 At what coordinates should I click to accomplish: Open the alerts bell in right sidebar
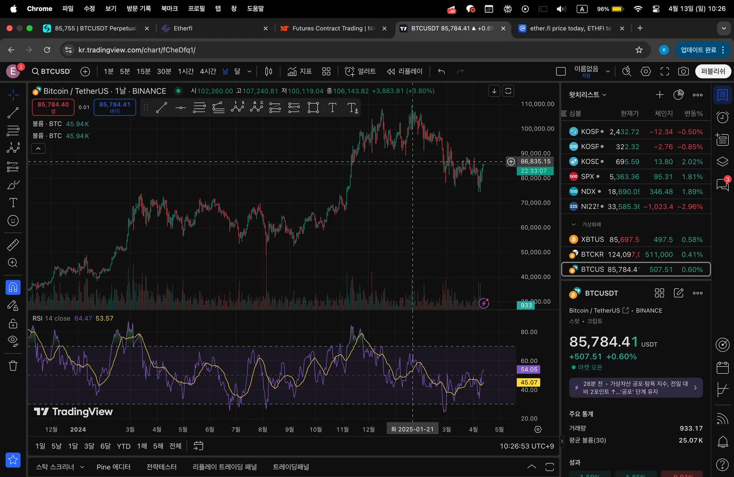pyautogui.click(x=723, y=442)
